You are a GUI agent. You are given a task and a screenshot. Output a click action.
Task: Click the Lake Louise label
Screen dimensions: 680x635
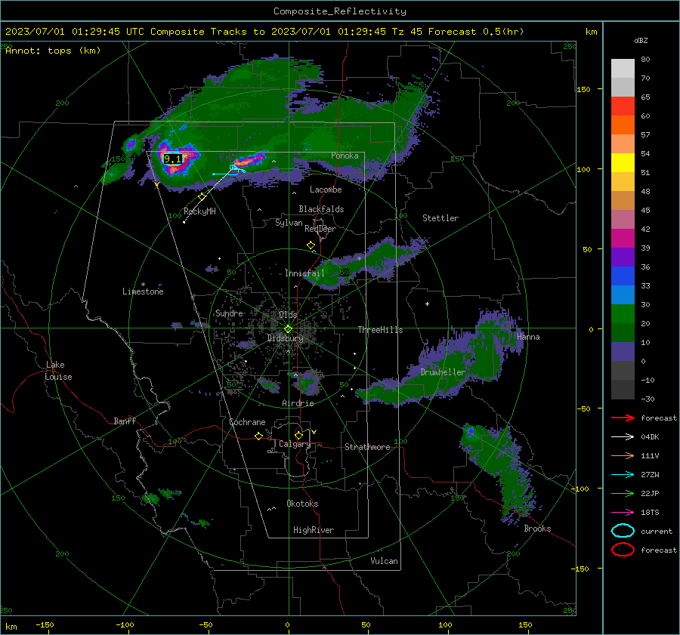click(x=58, y=371)
